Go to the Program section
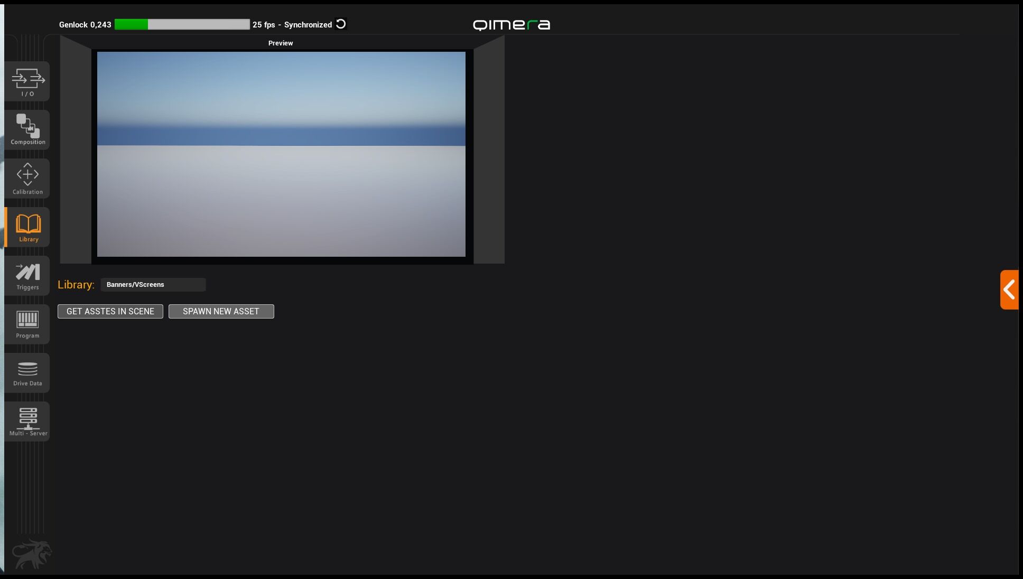1023x579 pixels. point(27,324)
